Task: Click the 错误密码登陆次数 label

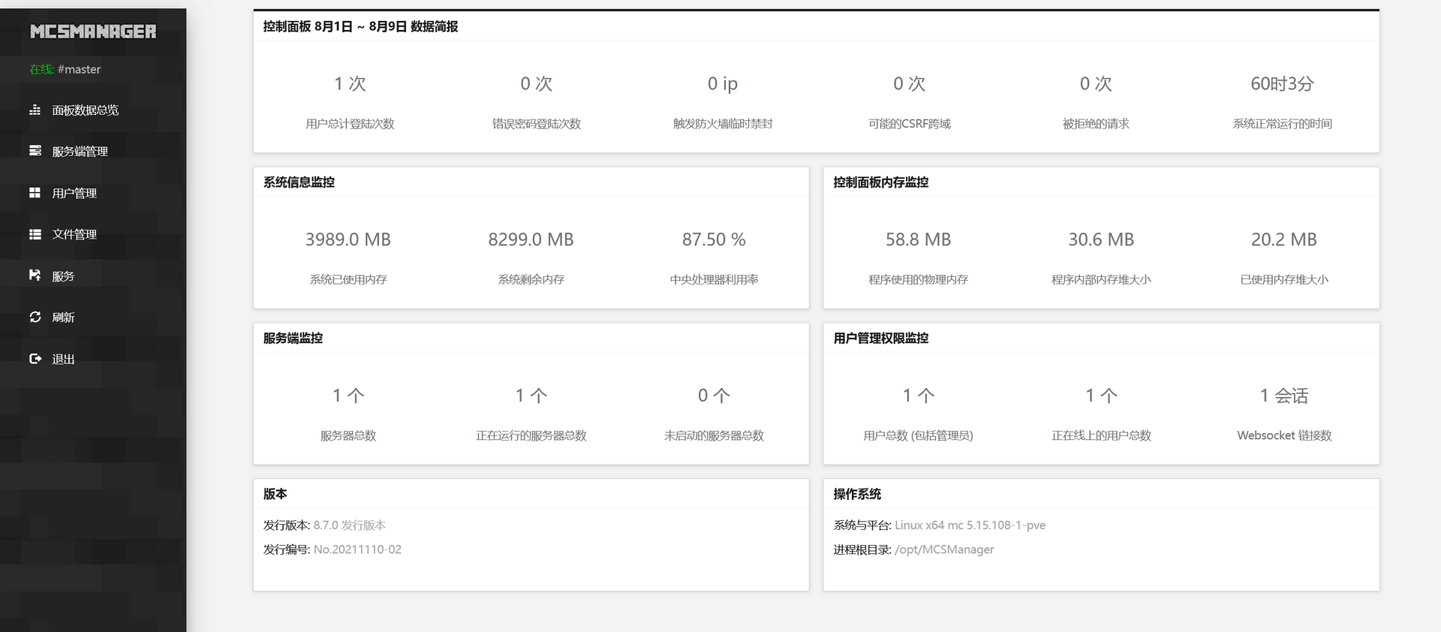Action: pyautogui.click(x=537, y=124)
